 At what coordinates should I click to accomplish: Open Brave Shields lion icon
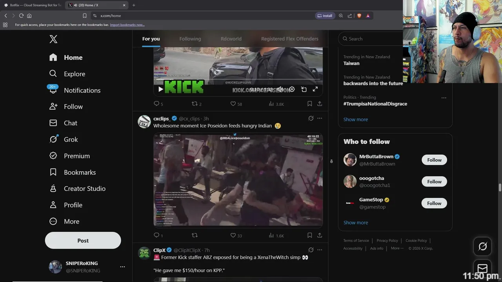pyautogui.click(x=359, y=16)
